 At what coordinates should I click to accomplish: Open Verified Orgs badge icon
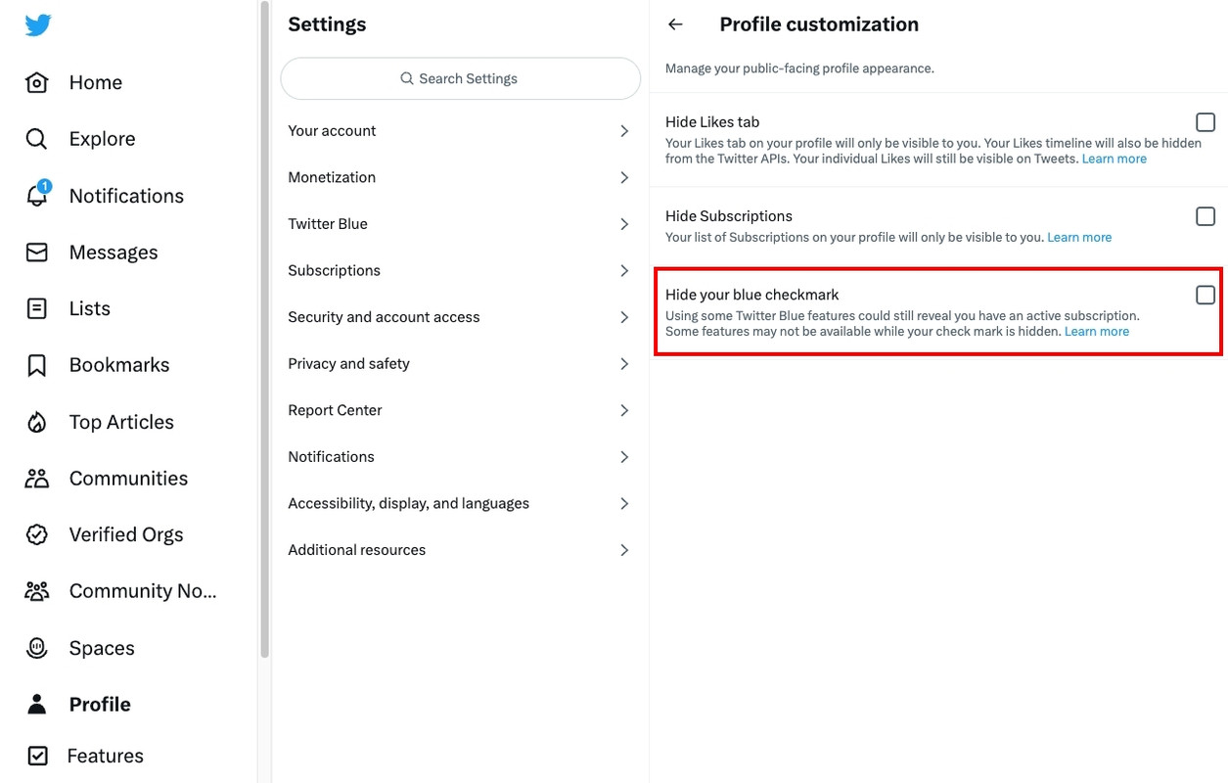pyautogui.click(x=36, y=534)
